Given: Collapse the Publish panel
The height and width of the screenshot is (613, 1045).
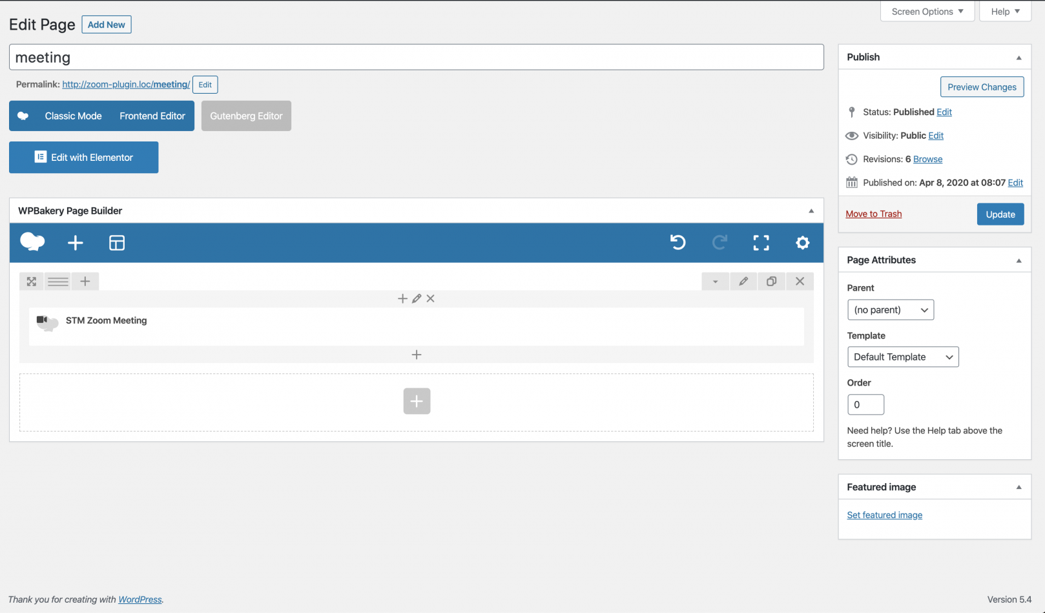Looking at the screenshot, I should (1019, 57).
